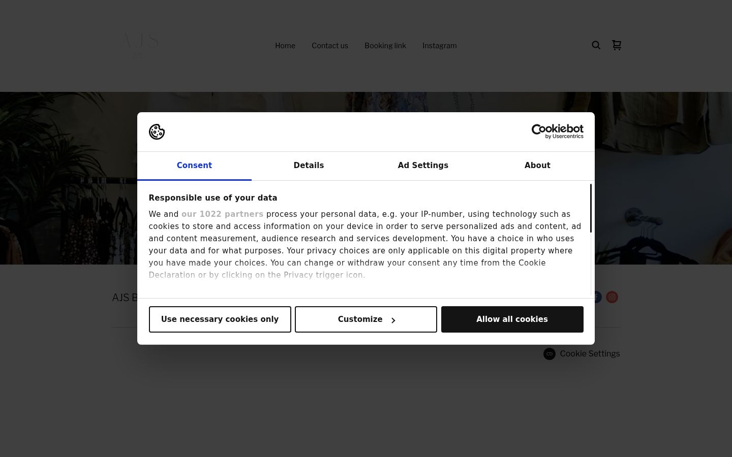732x457 pixels.
Task: Open the site search magnifier icon
Action: point(596,45)
